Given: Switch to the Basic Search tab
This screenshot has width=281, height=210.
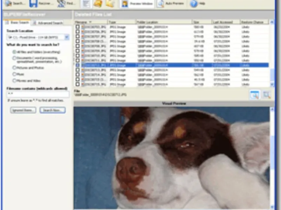Looking at the screenshot, I should [17, 22].
